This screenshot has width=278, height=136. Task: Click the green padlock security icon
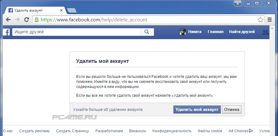pos(36,20)
